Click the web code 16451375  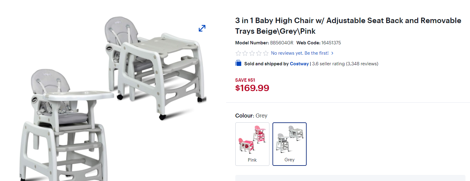[331, 43]
